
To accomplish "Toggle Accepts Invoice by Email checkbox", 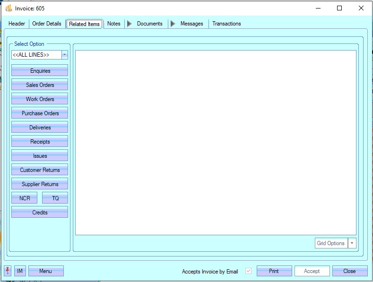I will 249,271.
